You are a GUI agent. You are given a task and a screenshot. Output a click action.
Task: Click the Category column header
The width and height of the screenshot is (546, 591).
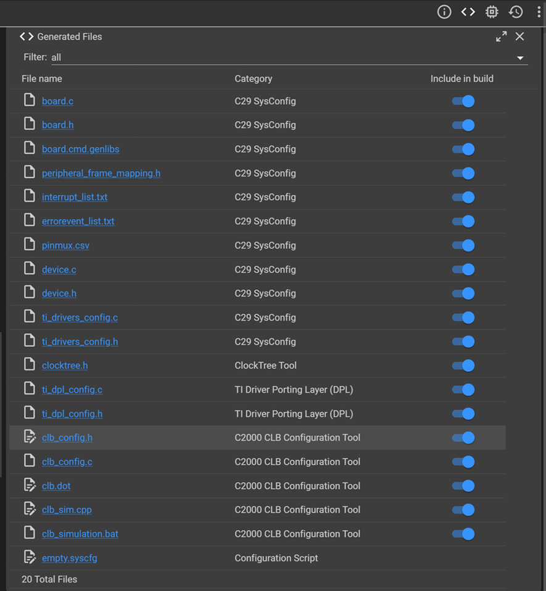click(254, 79)
